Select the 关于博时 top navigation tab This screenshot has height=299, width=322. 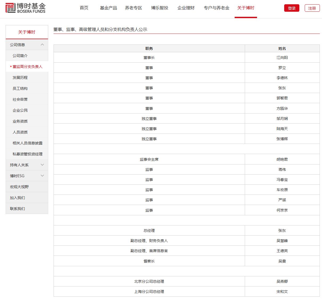point(246,8)
